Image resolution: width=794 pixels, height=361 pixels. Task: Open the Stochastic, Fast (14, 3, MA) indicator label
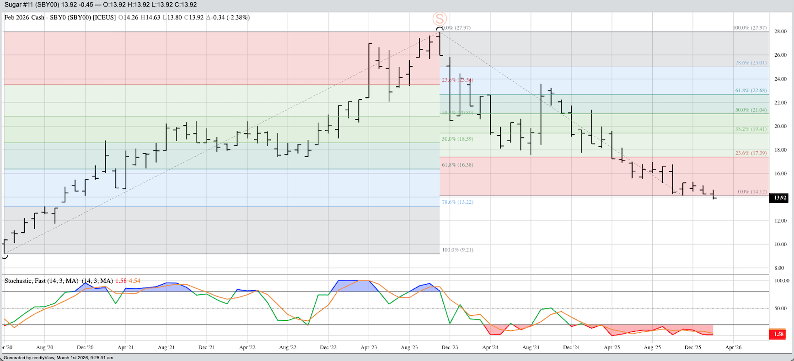click(x=59, y=281)
